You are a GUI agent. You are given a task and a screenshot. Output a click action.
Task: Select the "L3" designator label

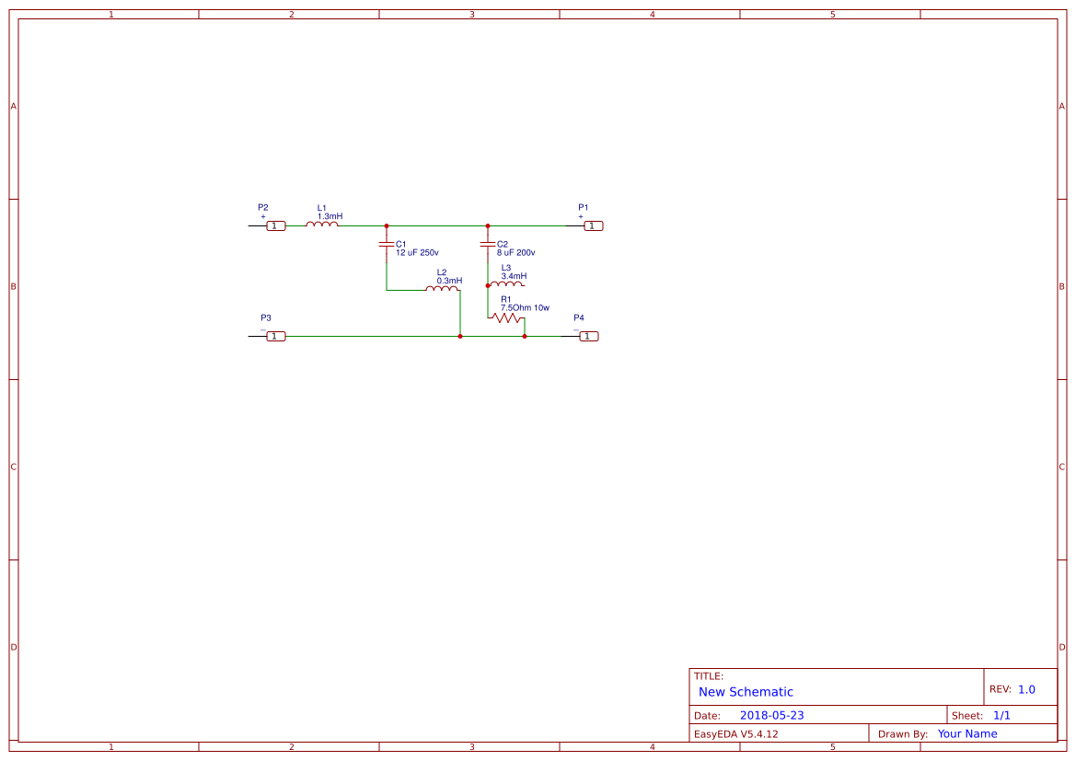click(506, 269)
